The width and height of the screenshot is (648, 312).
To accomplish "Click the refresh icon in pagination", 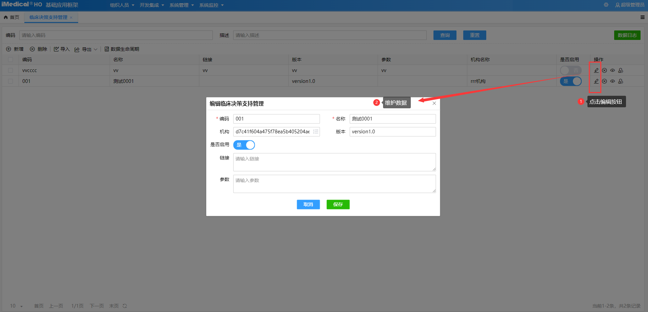I will [x=125, y=306].
